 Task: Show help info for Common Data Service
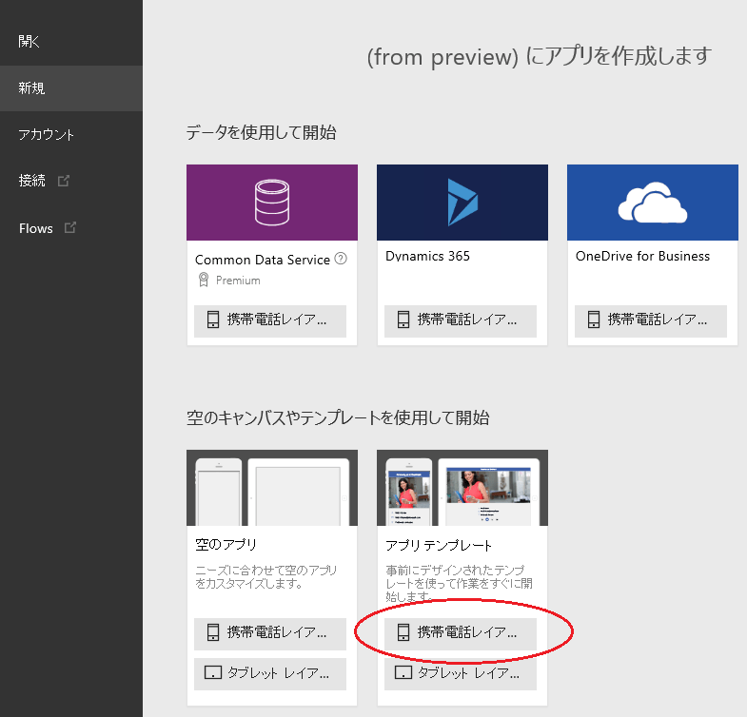pyautogui.click(x=341, y=259)
